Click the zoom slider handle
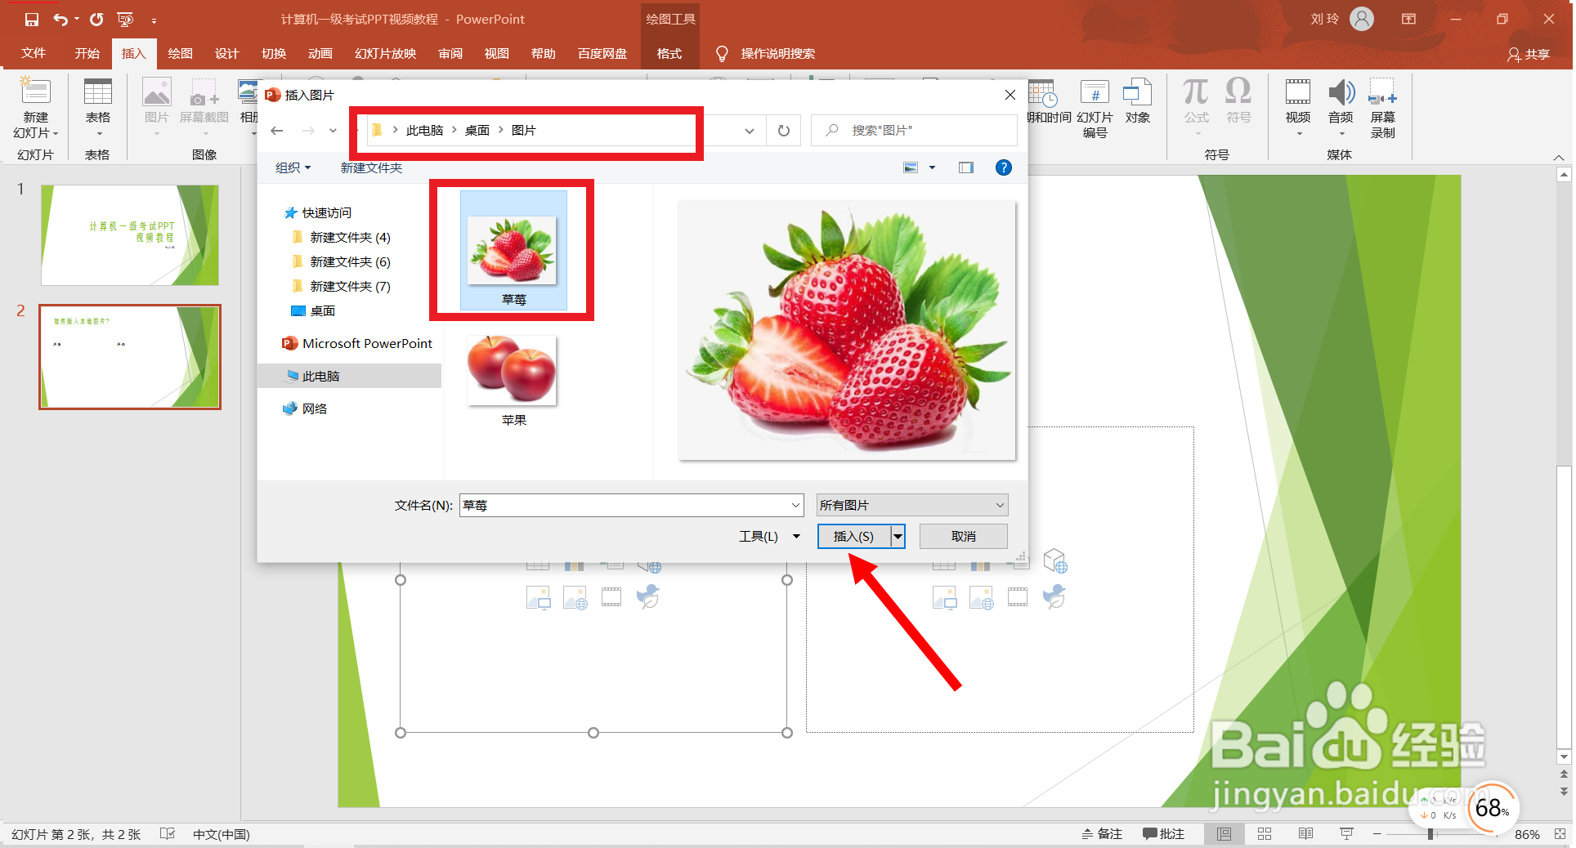Viewport: 1576px width, 848px height. click(x=1430, y=834)
